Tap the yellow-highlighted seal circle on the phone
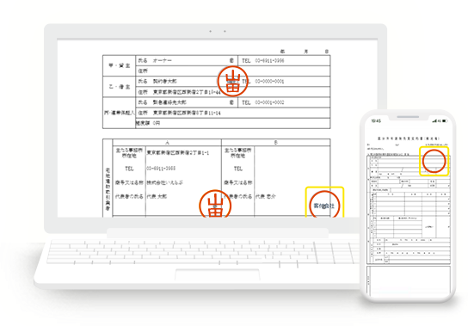468x326 pixels. pyautogui.click(x=434, y=161)
